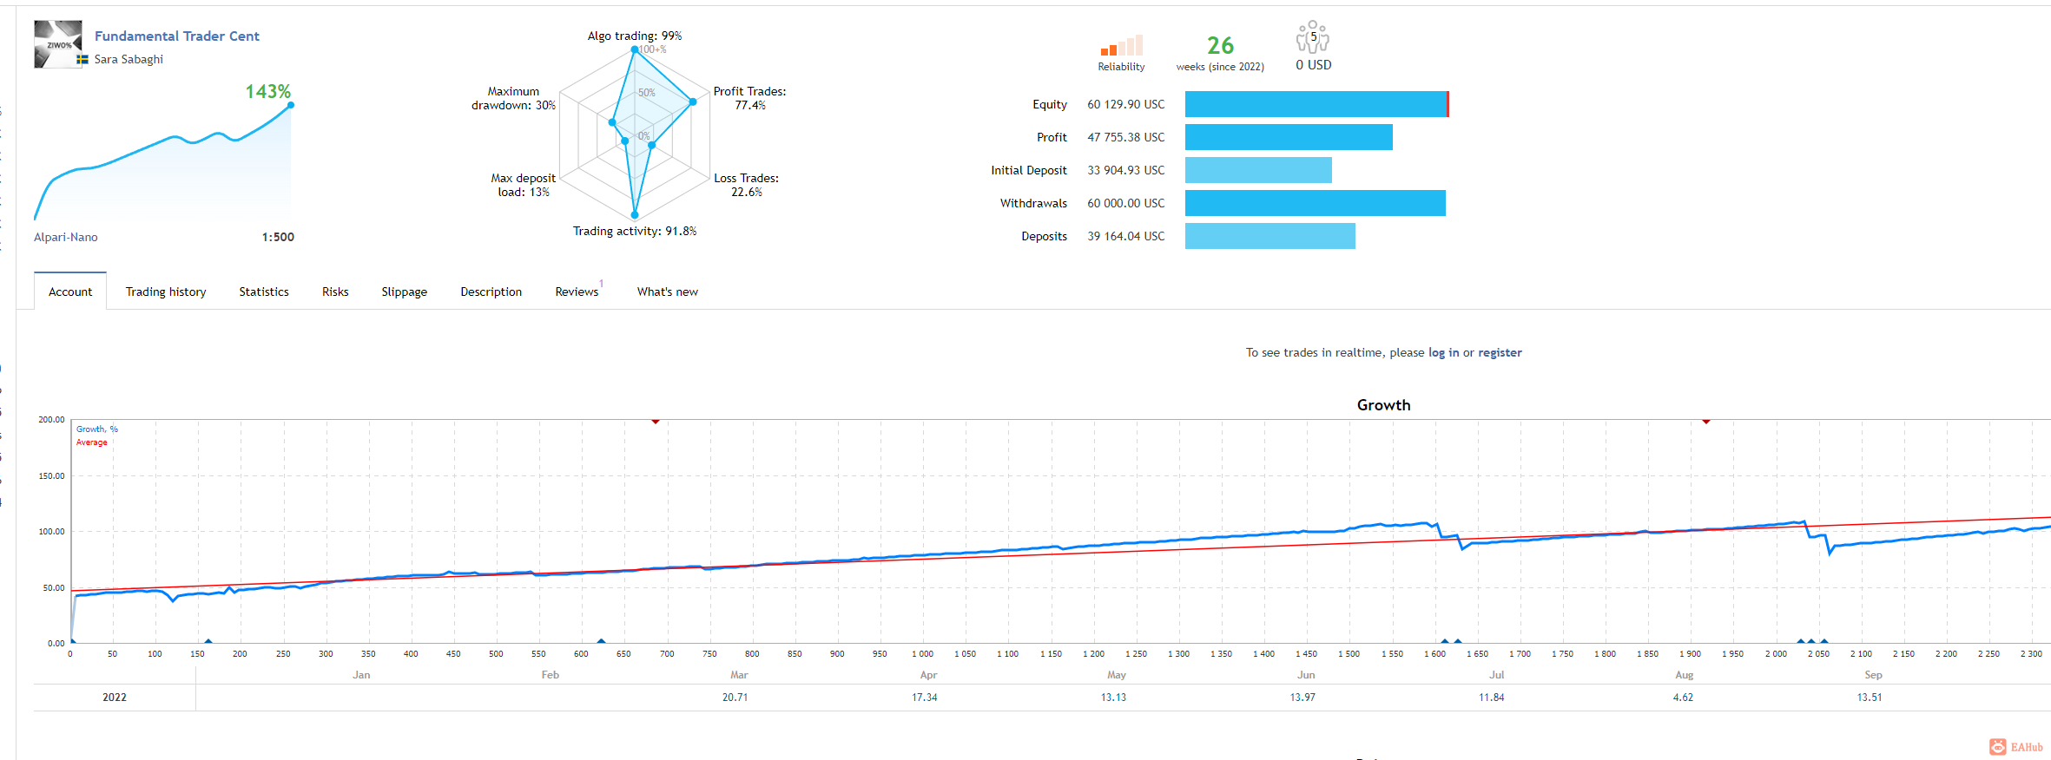Switch to the Statistics tab

point(264,292)
